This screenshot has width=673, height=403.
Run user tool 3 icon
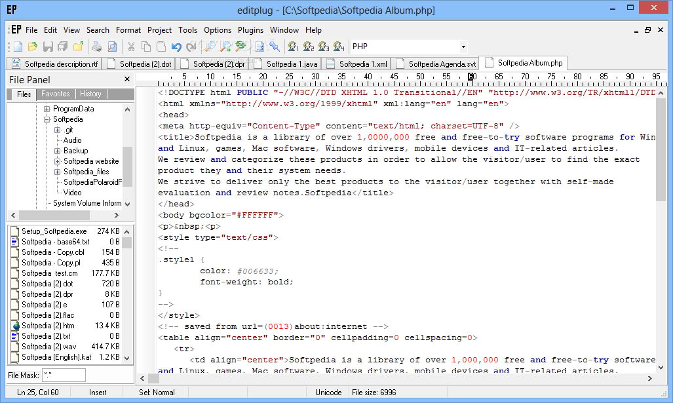pos(324,47)
